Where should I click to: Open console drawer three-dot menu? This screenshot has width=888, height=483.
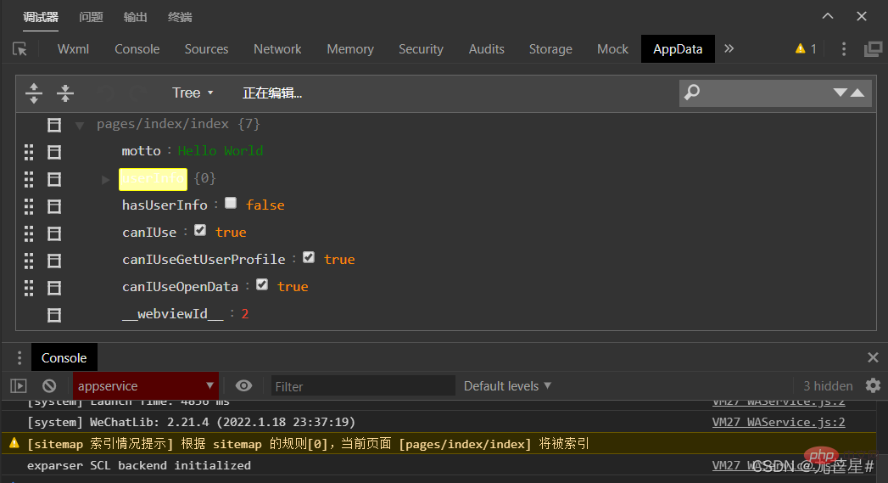click(x=20, y=357)
